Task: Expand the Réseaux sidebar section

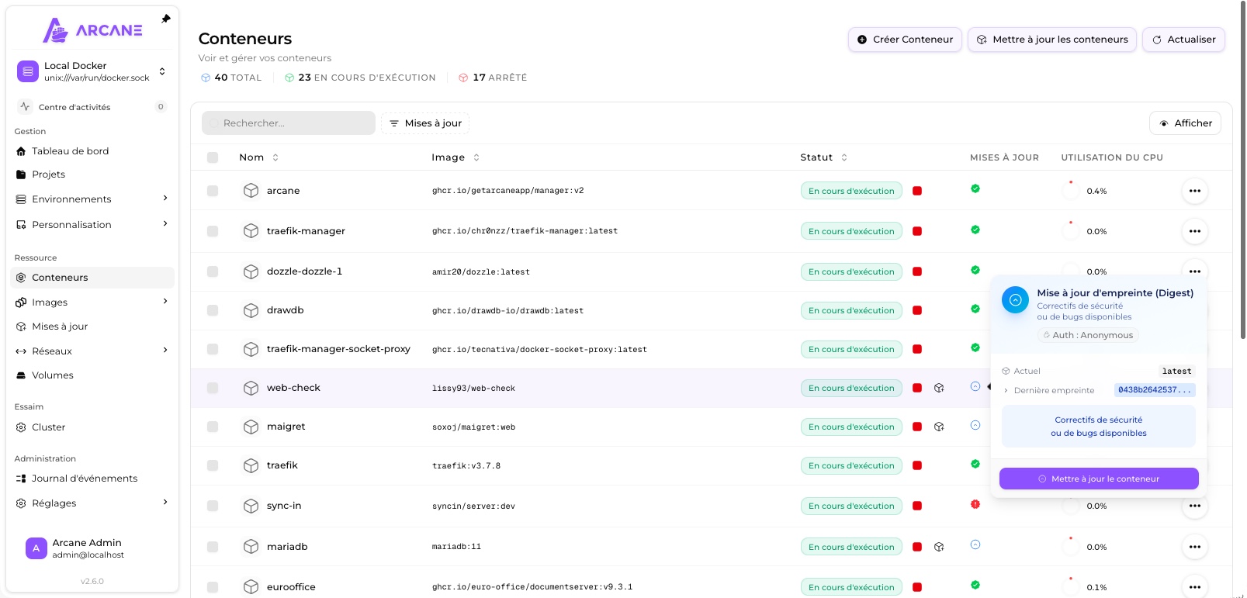Action: [165, 351]
